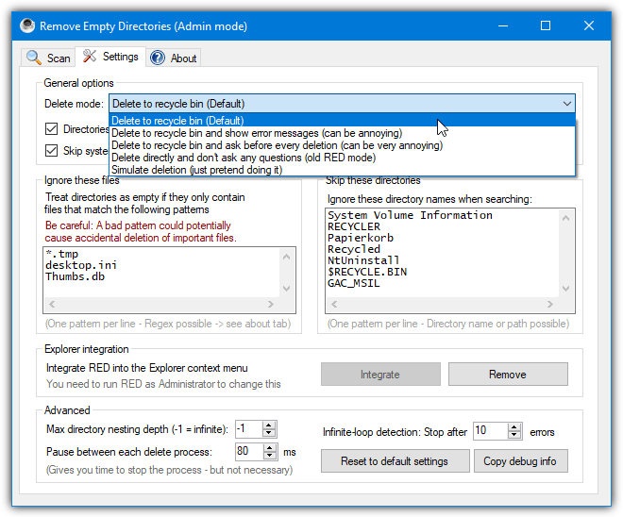Increase max directory nesting depth
623x517 pixels.
point(269,425)
